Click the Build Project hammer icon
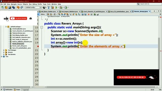 click(49, 7)
